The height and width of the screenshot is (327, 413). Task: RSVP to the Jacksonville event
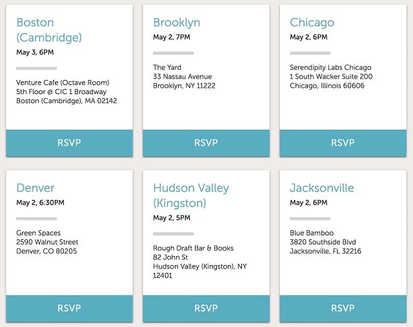[343, 308]
